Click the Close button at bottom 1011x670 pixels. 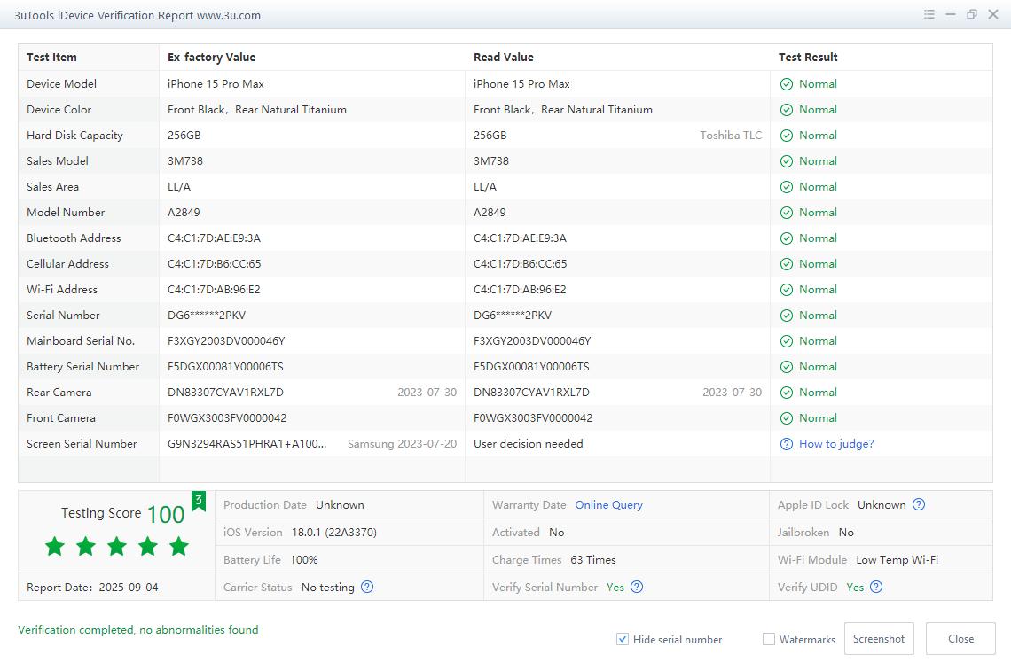coord(960,638)
